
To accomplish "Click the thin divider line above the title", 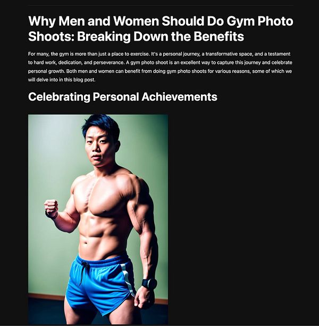I will point(161,5).
